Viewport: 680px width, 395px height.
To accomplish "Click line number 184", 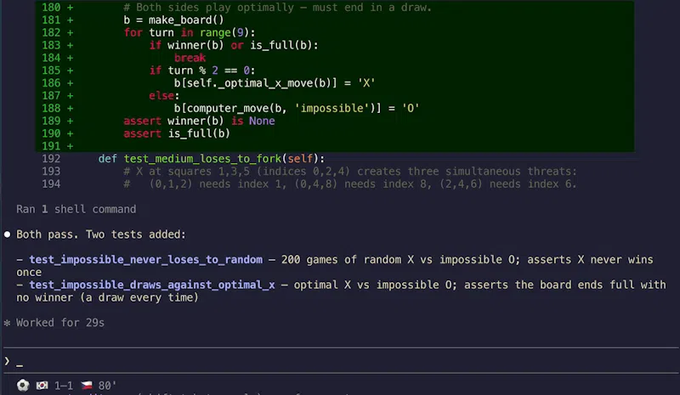I will (x=51, y=58).
